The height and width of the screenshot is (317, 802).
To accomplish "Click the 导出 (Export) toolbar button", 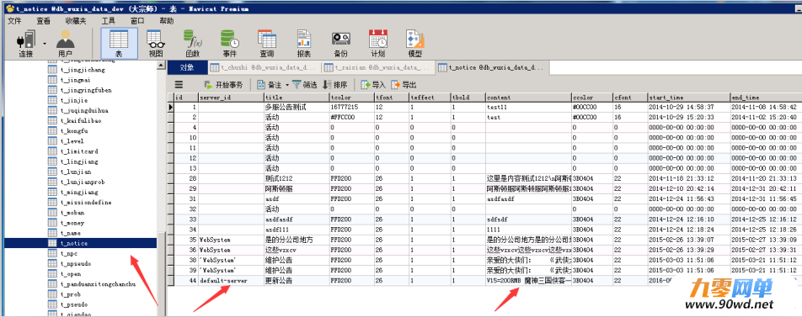I will point(404,85).
